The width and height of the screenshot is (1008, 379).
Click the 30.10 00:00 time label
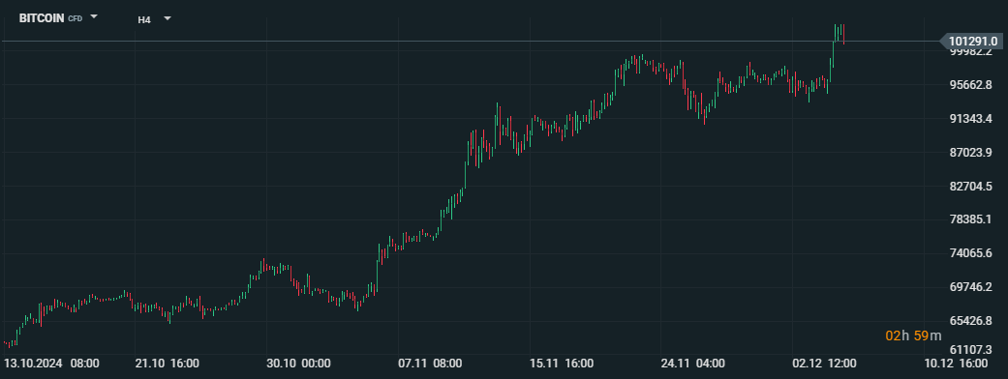pyautogui.click(x=299, y=364)
